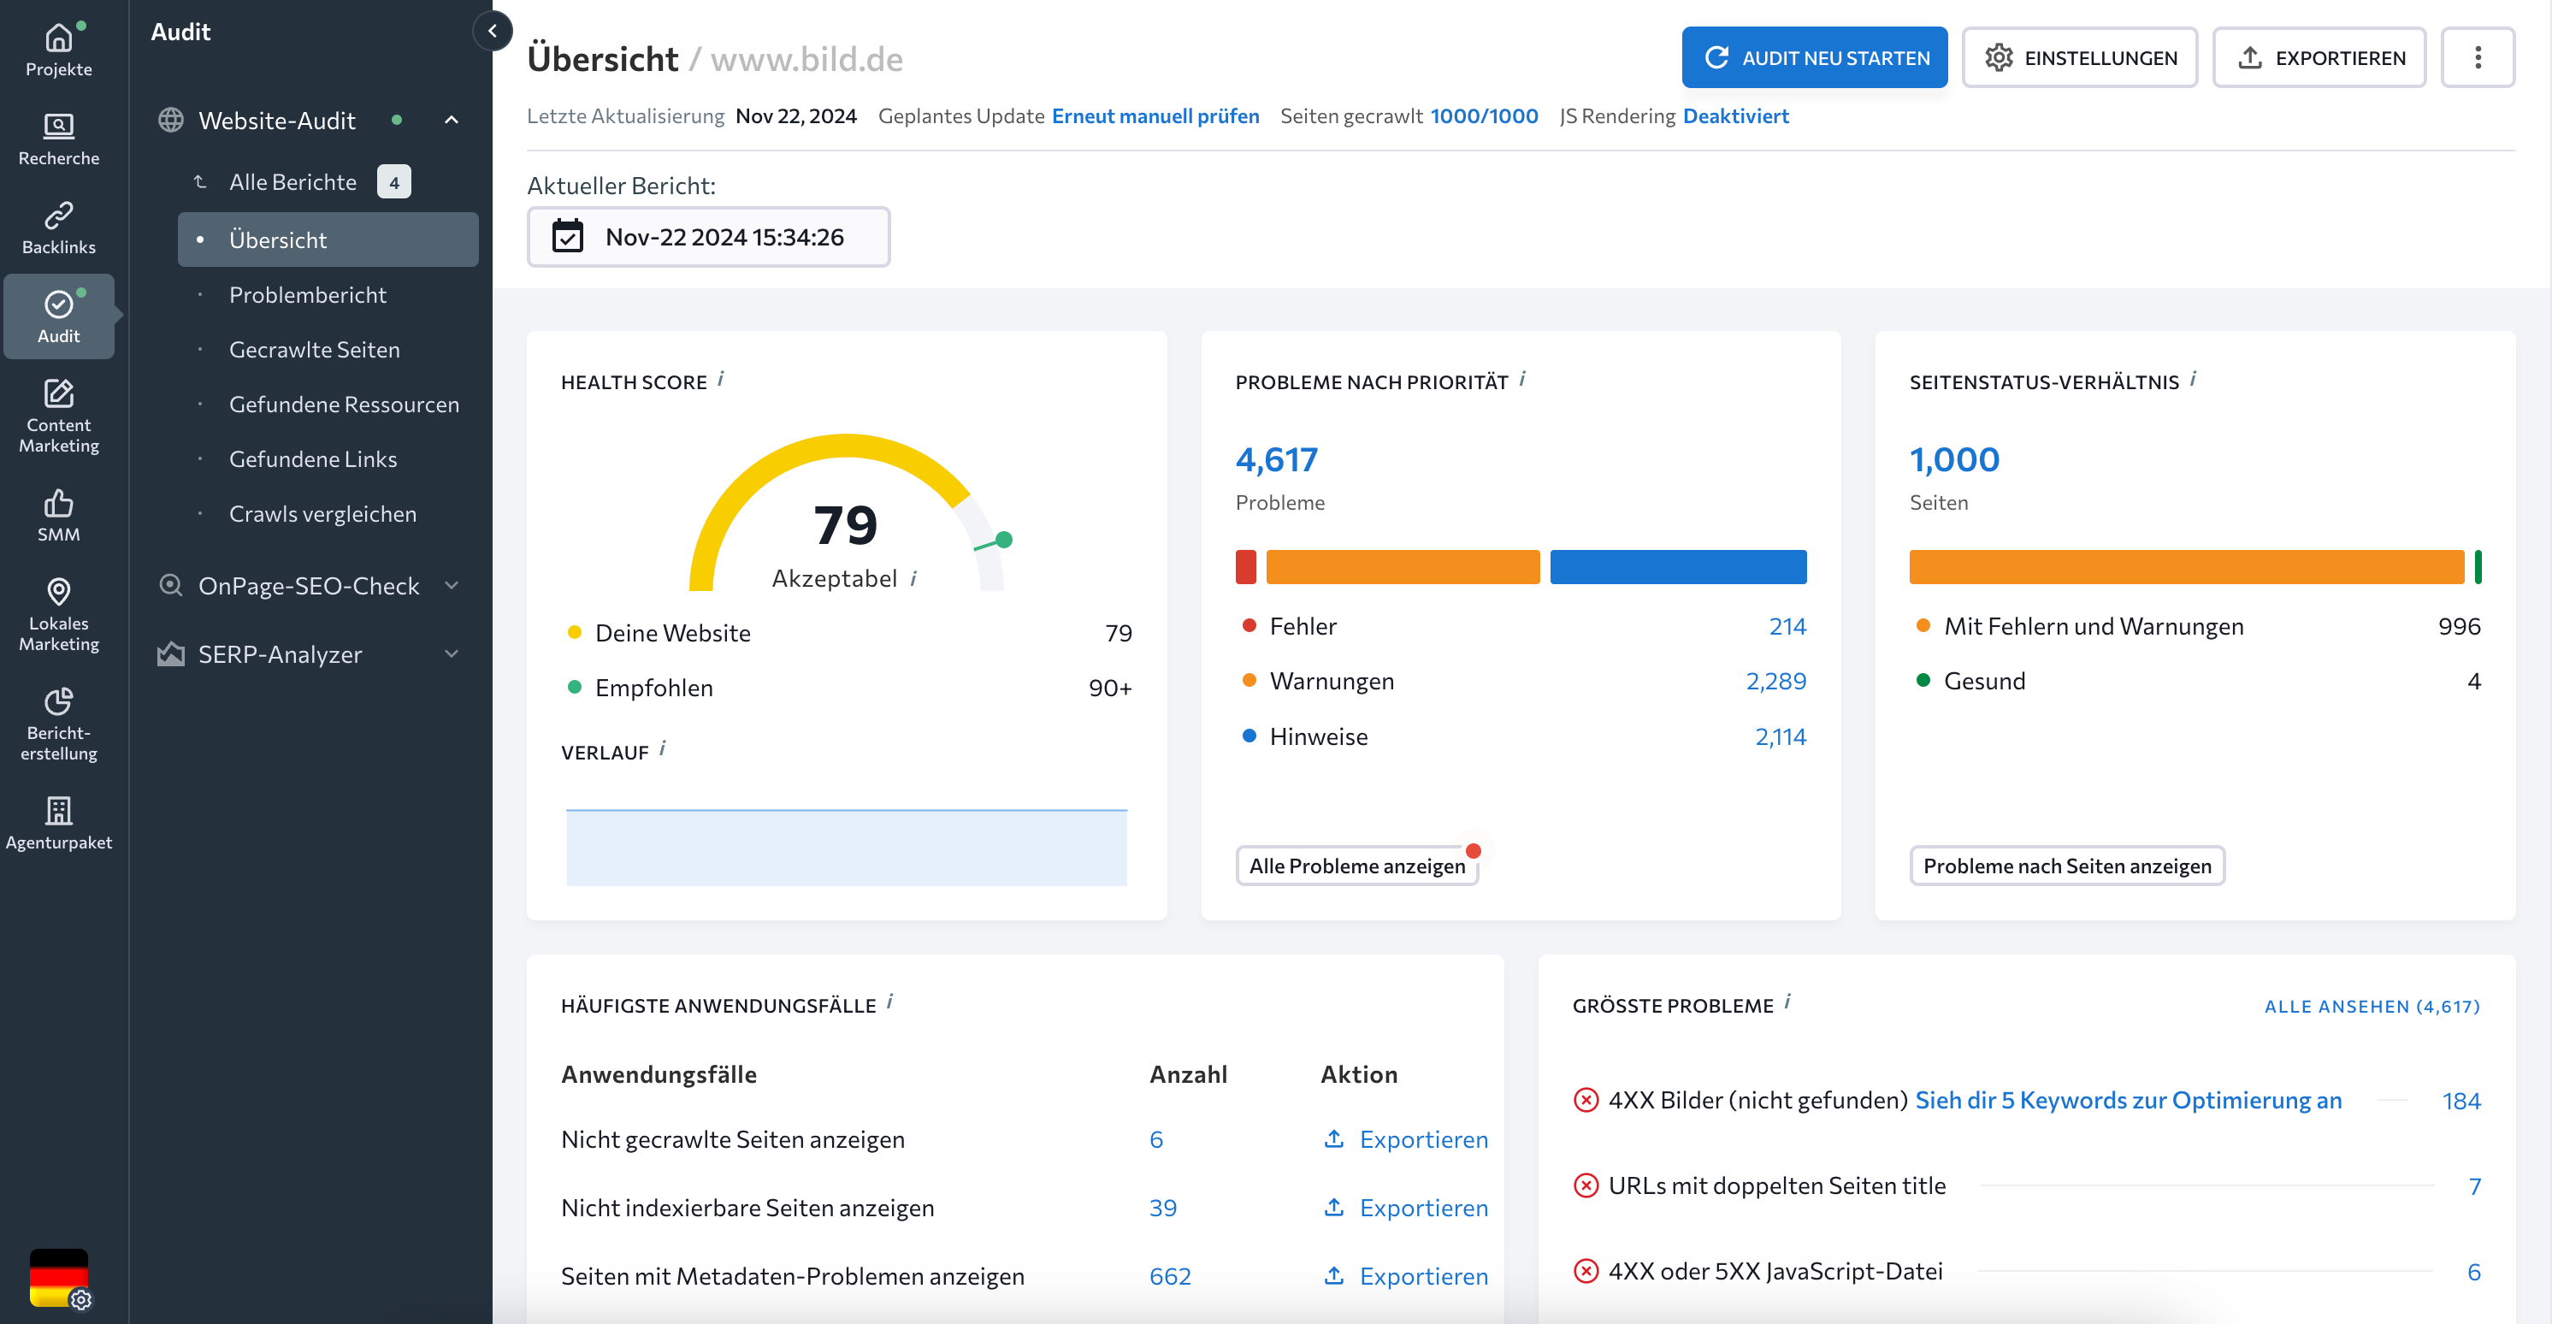
Task: Select Problembericht in the audit menu
Action: [x=307, y=294]
